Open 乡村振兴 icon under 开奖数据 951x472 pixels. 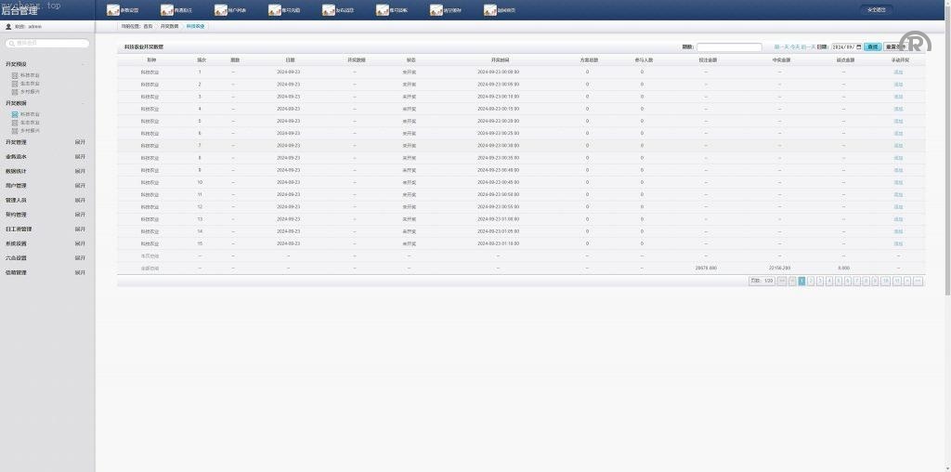15,130
